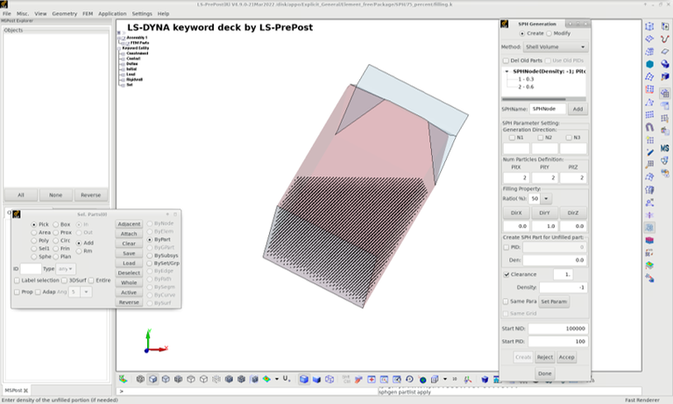Click the first cube view icon in bottom toolbar
The height and width of the screenshot is (404, 673).
140,379
